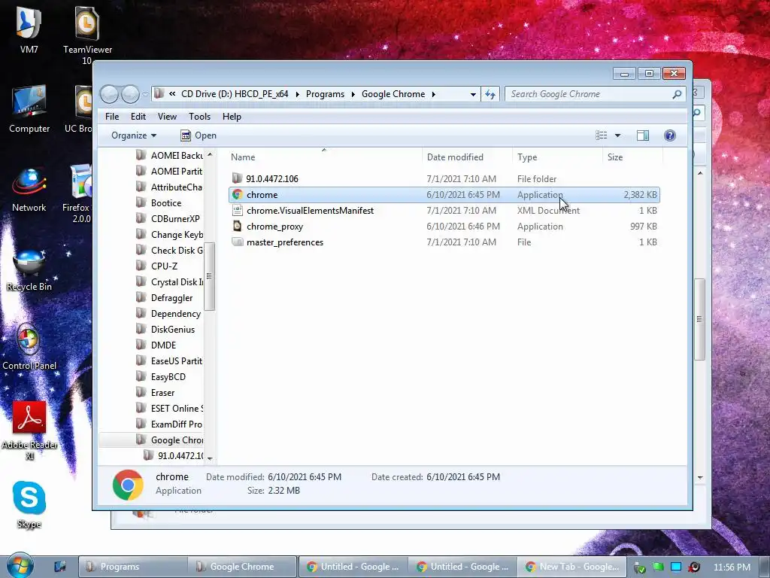The height and width of the screenshot is (578, 770).
Task: Select the master_preferences file icon
Action: (237, 242)
